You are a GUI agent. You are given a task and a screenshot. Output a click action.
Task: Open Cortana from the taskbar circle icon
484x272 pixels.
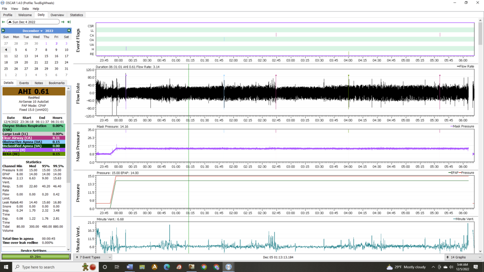(x=104, y=267)
